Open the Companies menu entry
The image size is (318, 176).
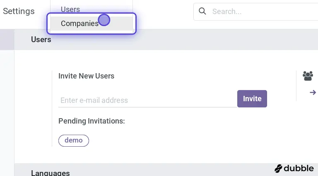pyautogui.click(x=79, y=24)
